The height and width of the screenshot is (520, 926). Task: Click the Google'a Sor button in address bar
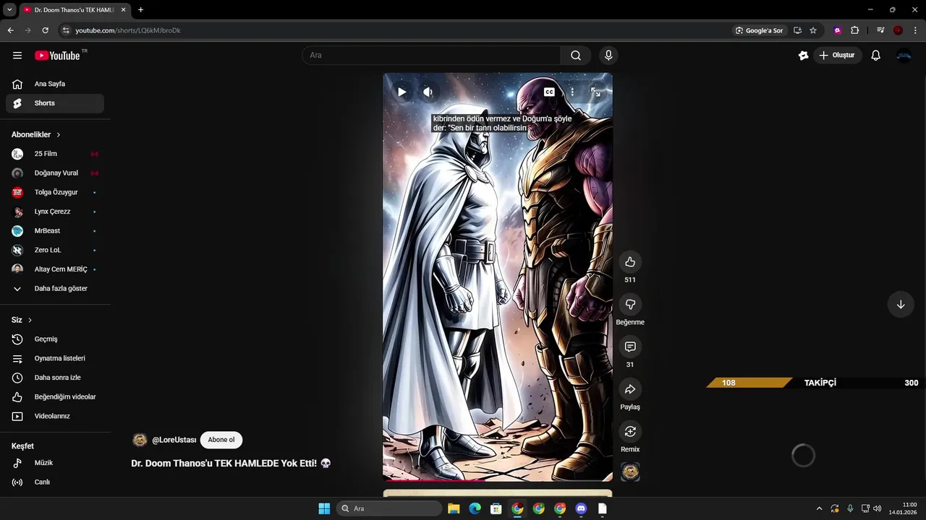(x=759, y=30)
